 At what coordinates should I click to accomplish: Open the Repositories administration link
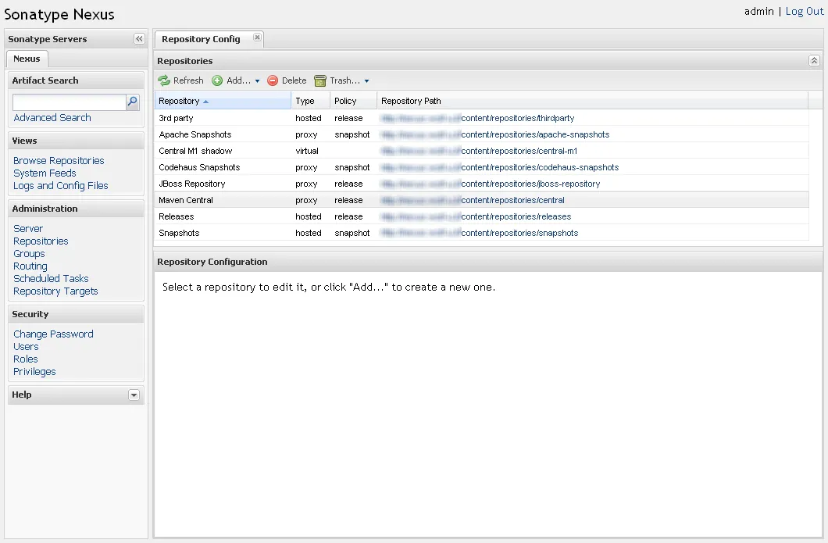click(x=41, y=241)
